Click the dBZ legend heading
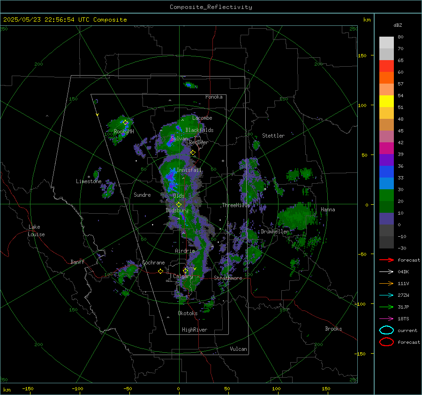Viewport: 422px width, 395px height. click(398, 25)
